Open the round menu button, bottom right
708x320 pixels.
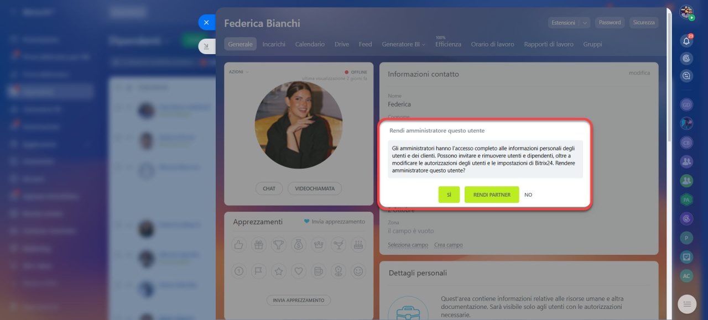pos(687,303)
